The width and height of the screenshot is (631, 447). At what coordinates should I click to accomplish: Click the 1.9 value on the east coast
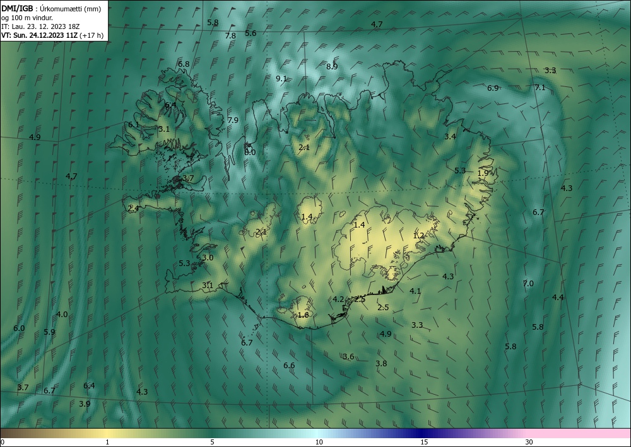pyautogui.click(x=483, y=173)
